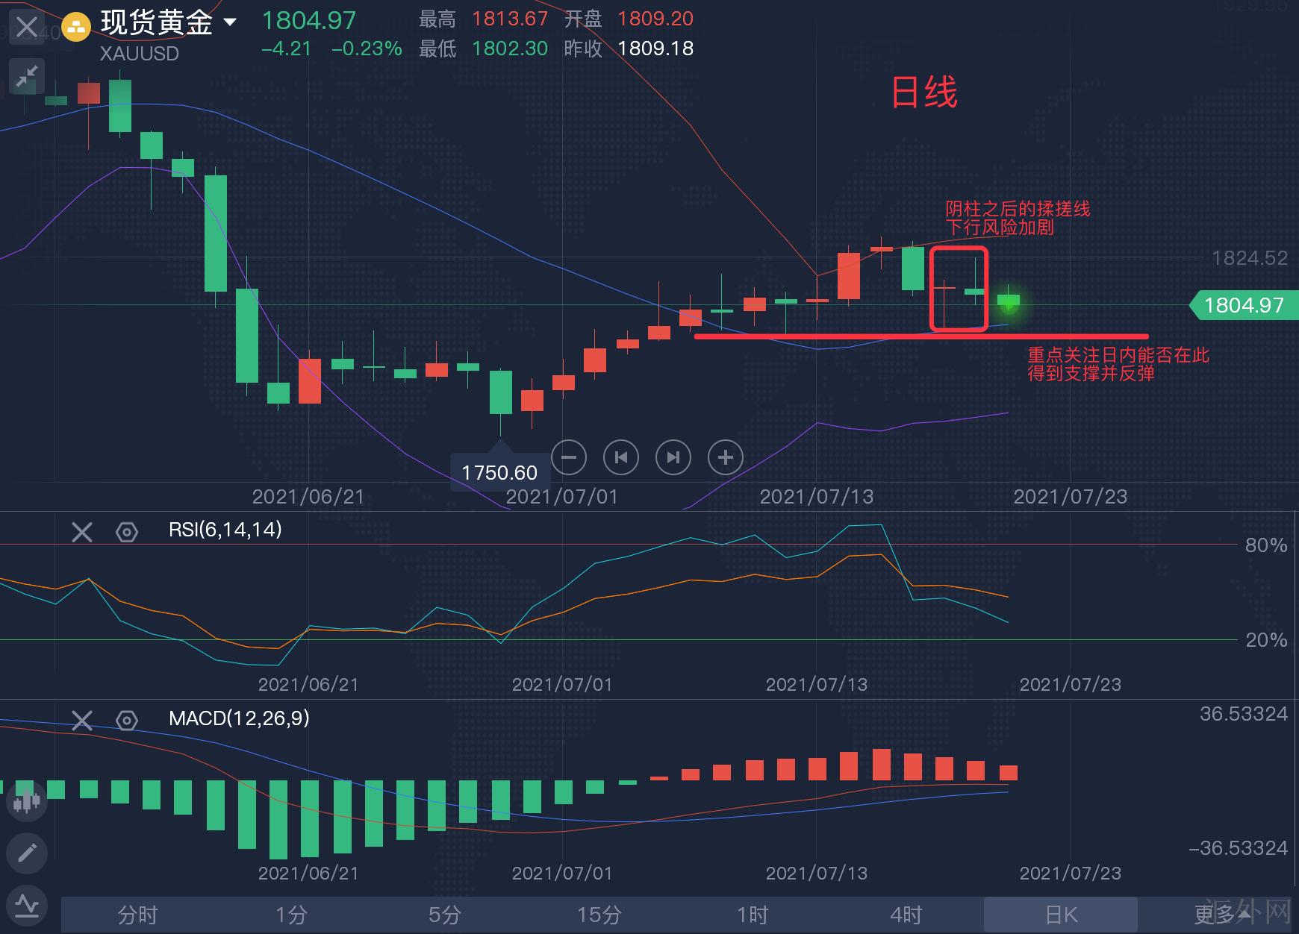Jump to the latest candles with the skip-forward button
This screenshot has width=1299, height=934.
point(673,457)
